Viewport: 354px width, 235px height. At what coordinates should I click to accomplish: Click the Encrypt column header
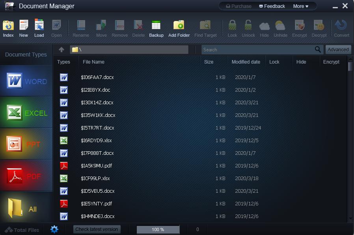pos(331,62)
